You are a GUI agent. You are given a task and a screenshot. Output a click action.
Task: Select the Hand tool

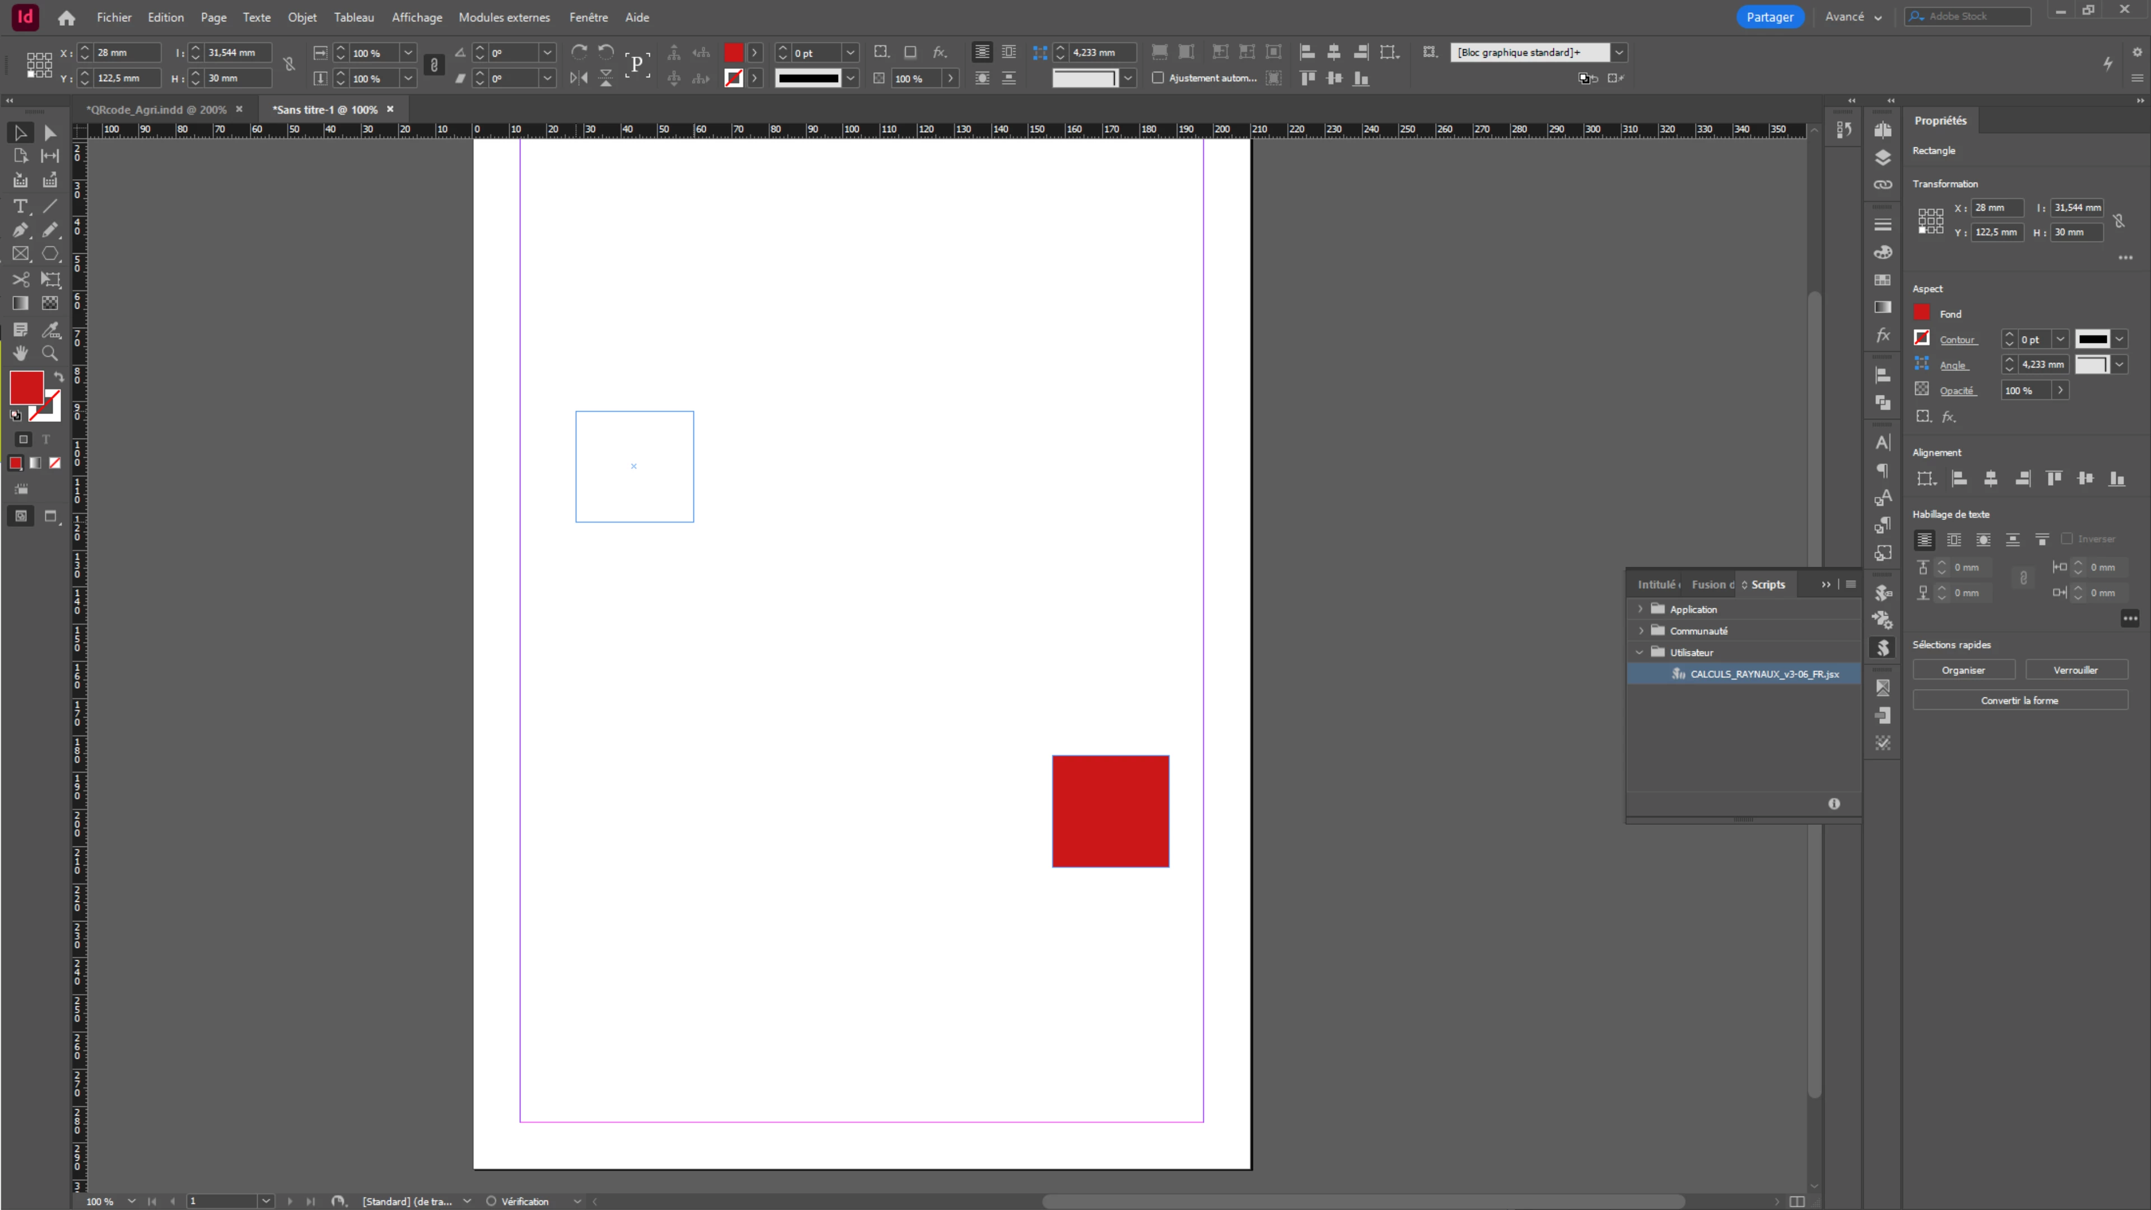point(20,353)
